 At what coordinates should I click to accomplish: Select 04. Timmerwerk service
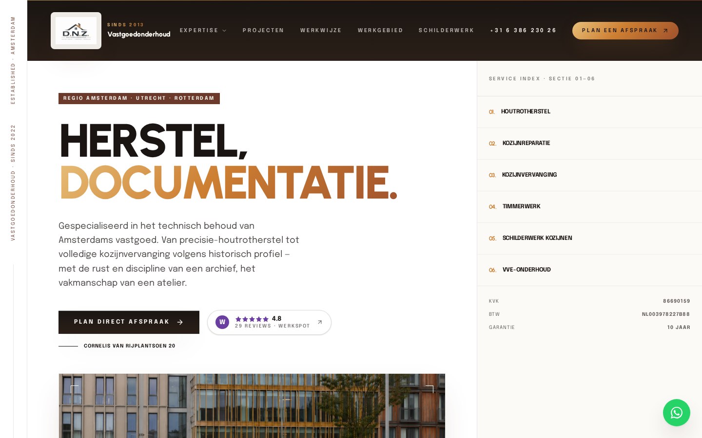pyautogui.click(x=589, y=207)
